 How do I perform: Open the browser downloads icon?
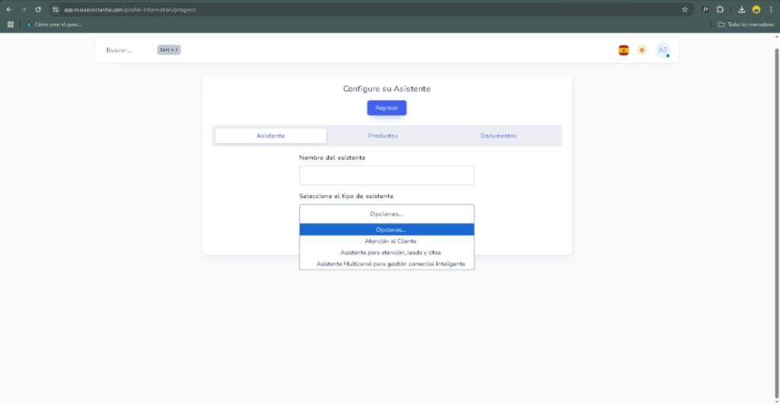(741, 9)
